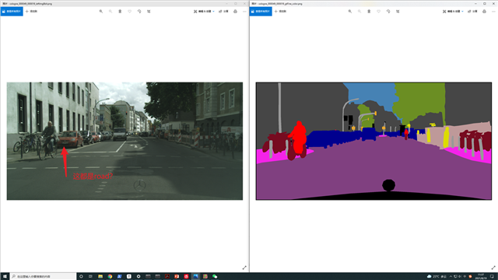Rotate the left street photo
Viewport: 498px width, 280px height.
pos(139,12)
